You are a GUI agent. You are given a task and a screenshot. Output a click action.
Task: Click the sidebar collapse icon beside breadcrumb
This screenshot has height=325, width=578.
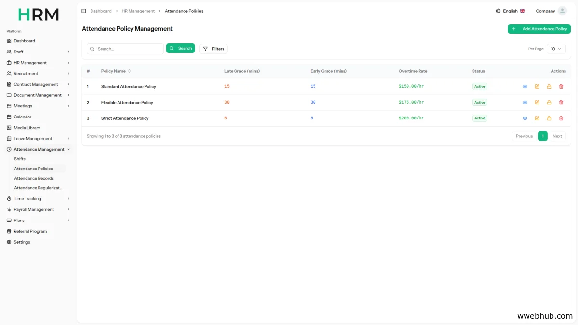[84, 11]
